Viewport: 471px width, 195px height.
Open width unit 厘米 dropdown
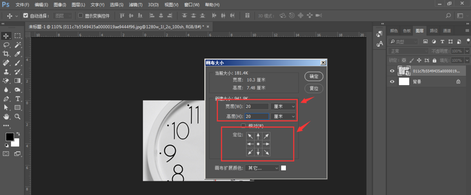tap(283, 106)
